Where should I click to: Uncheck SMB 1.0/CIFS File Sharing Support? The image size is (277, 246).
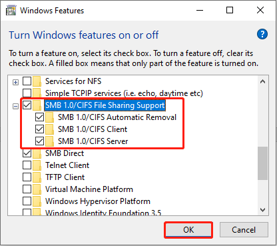27,105
